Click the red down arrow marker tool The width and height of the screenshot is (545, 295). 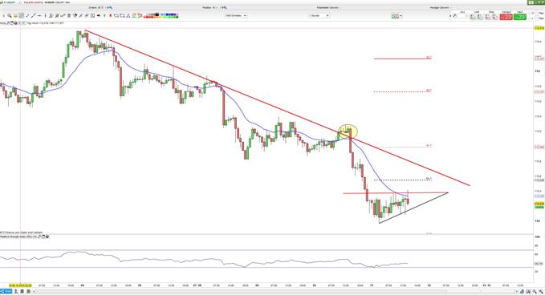111,15
